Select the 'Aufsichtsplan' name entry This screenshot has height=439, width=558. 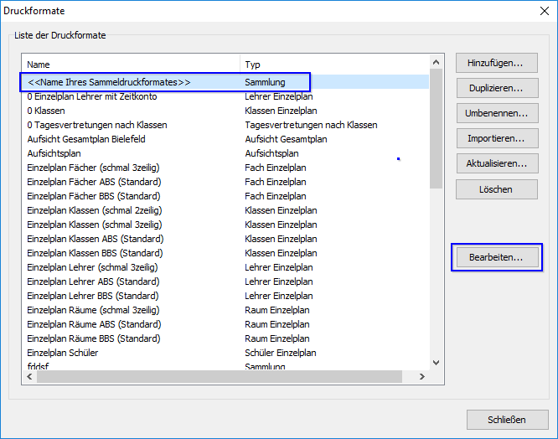click(x=54, y=153)
